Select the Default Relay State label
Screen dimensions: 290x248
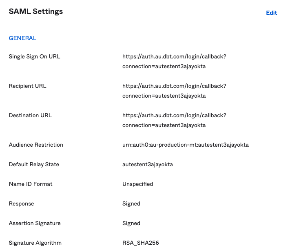coord(34,164)
